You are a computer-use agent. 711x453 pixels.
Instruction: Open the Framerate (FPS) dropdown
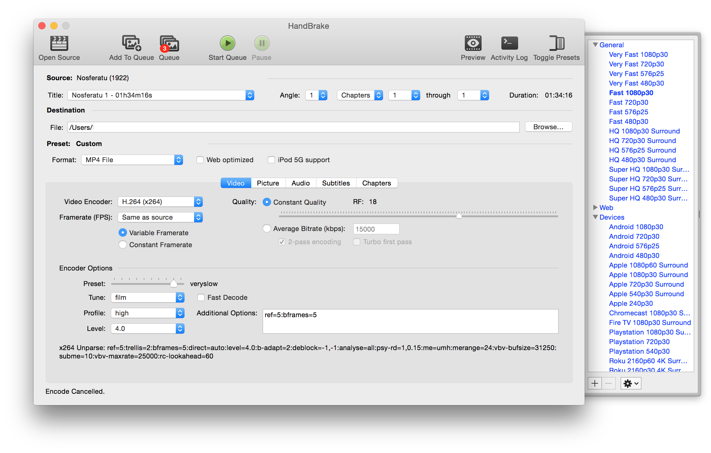pyautogui.click(x=160, y=217)
